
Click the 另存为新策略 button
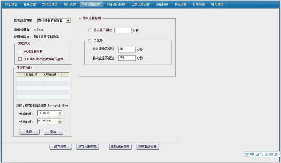(87, 147)
